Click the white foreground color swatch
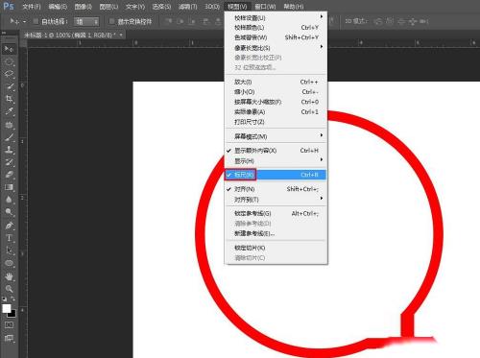This screenshot has width=480, height=358. pyautogui.click(x=6, y=308)
